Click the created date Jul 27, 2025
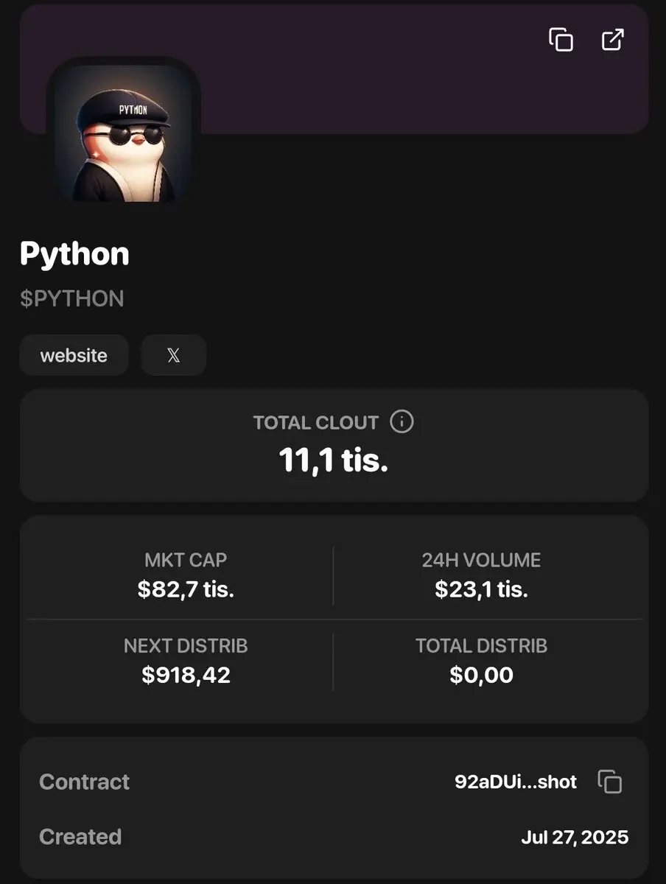The height and width of the screenshot is (884, 666). (x=575, y=837)
